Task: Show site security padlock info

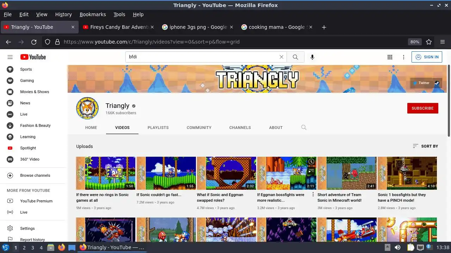Action: click(57, 42)
